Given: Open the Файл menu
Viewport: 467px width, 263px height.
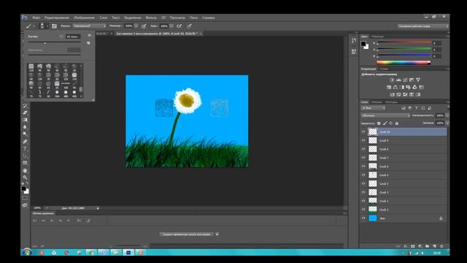Looking at the screenshot, I should [x=36, y=18].
